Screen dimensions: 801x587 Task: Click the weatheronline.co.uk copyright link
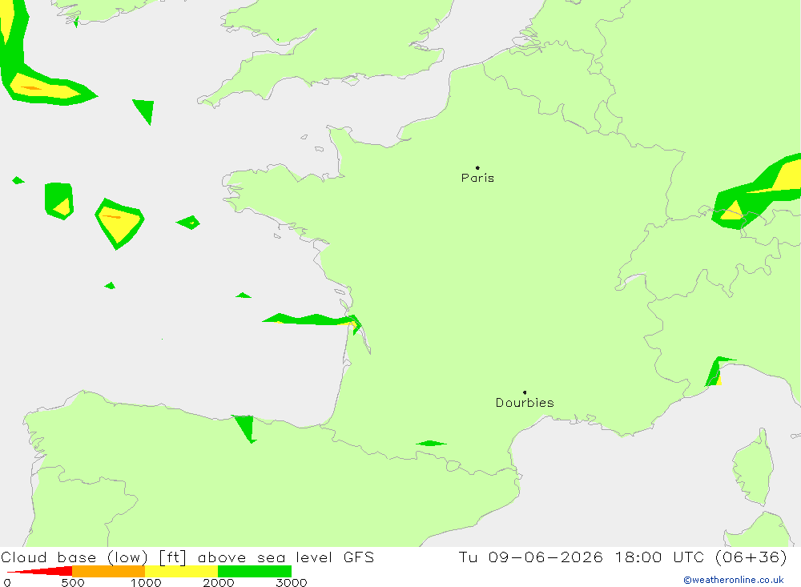coord(734,580)
